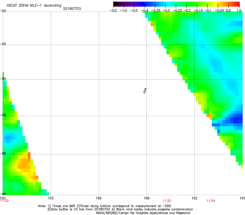Click the title 'ASCAT 25KM MLE-1 ascending'
The image size is (245, 215).
click(x=34, y=5)
